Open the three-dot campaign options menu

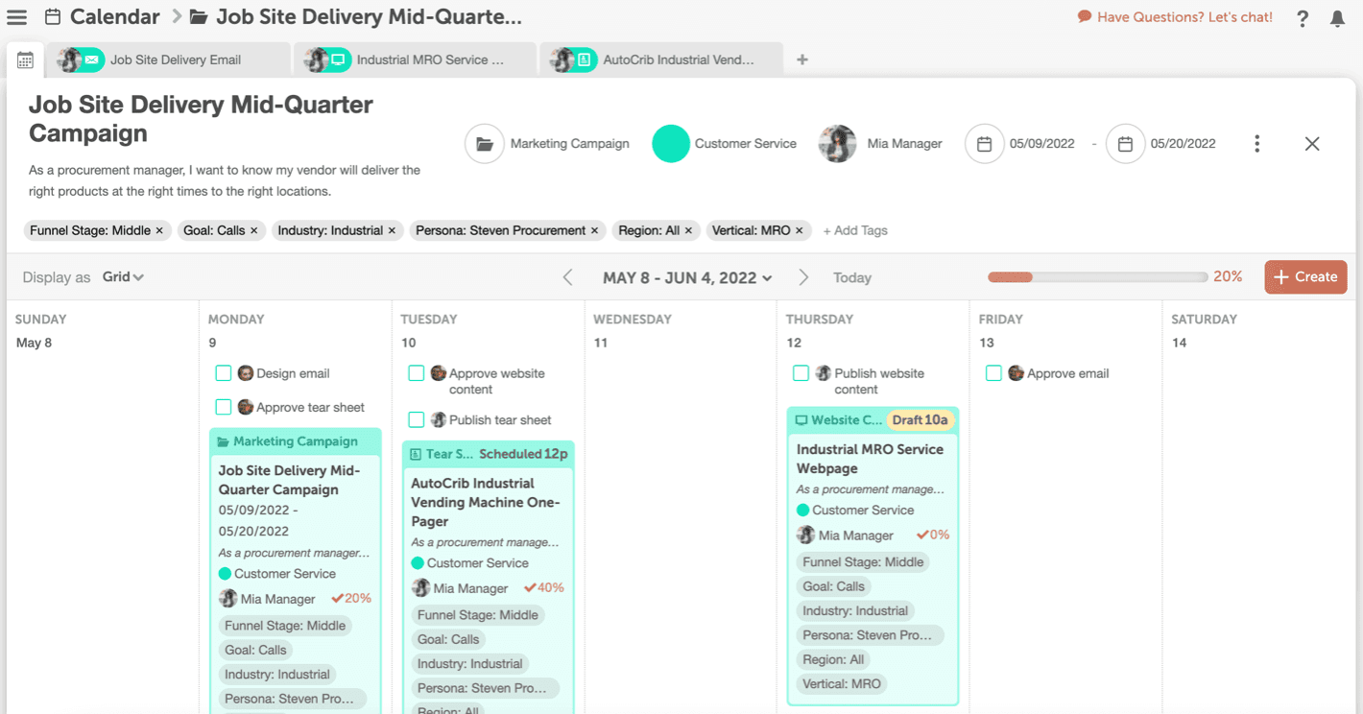point(1256,144)
